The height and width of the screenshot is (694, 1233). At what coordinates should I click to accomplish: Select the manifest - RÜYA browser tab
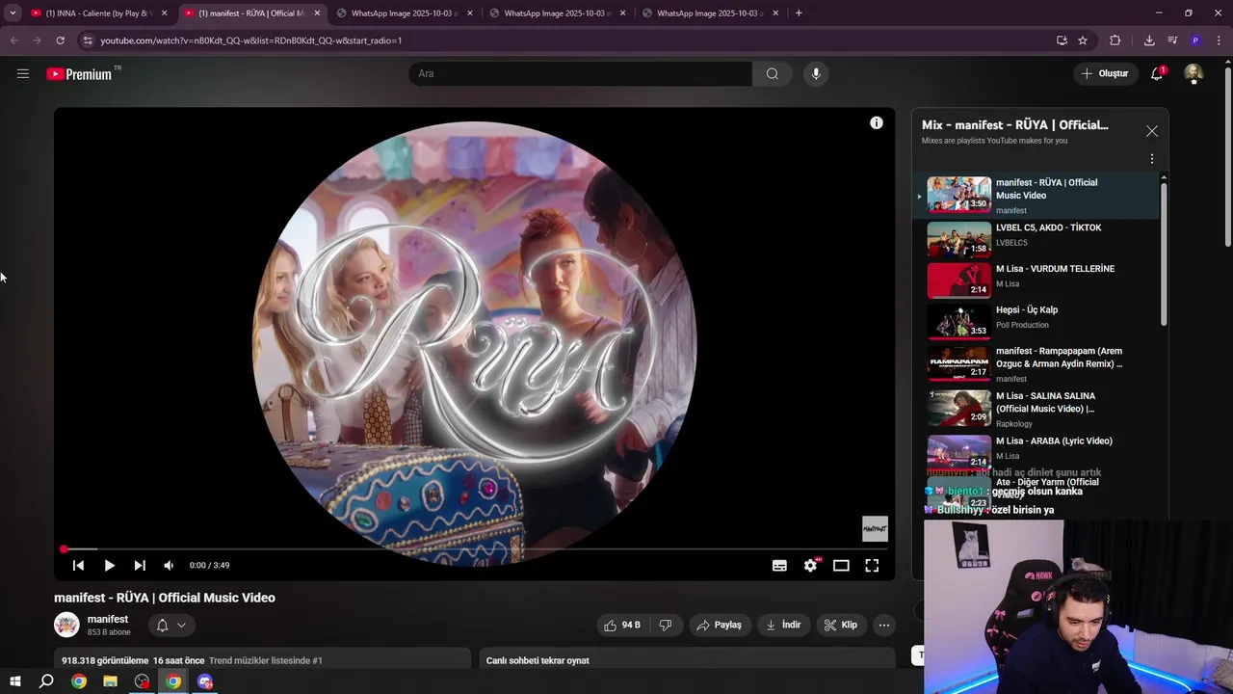[252, 13]
